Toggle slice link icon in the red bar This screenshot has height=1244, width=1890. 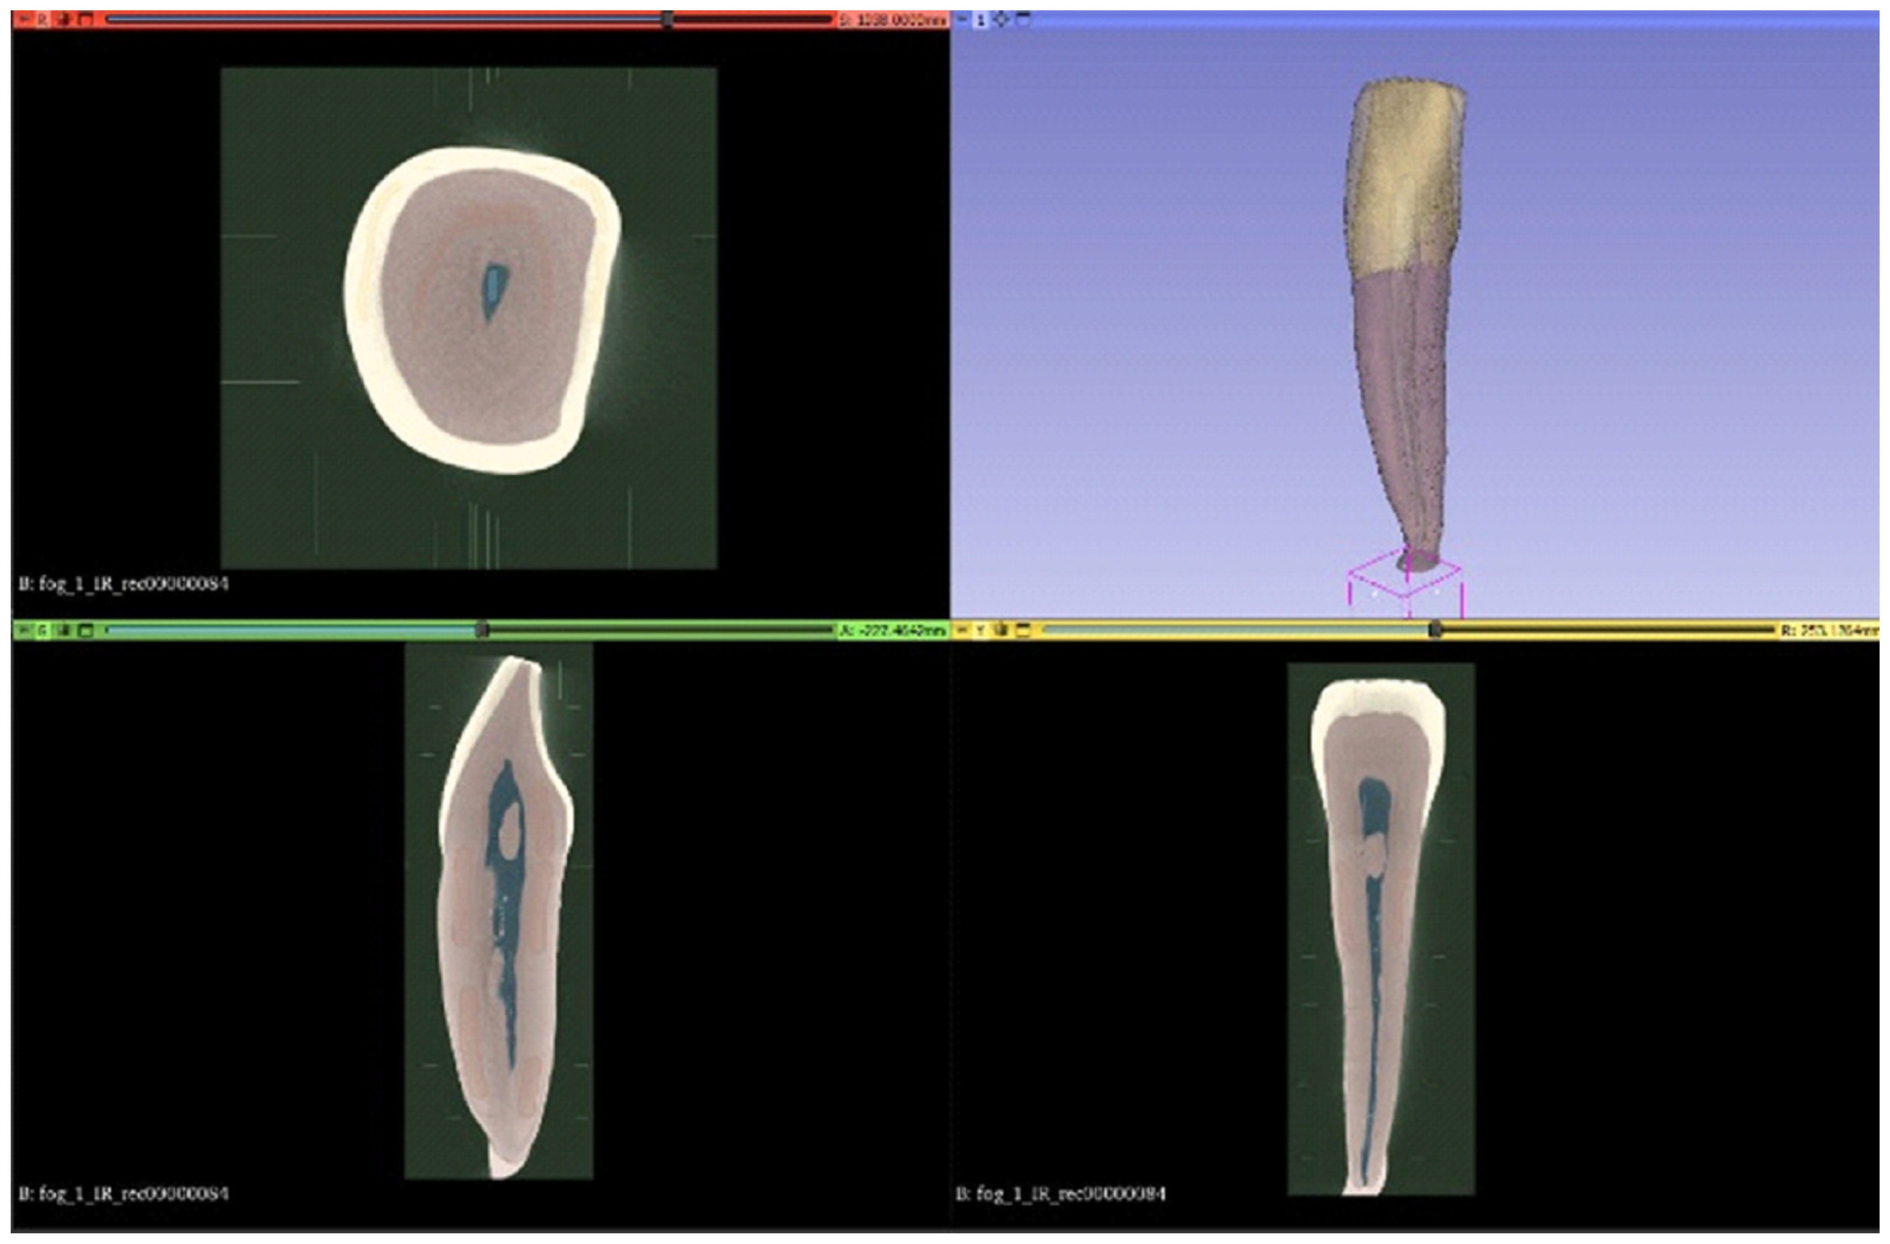[x=64, y=19]
